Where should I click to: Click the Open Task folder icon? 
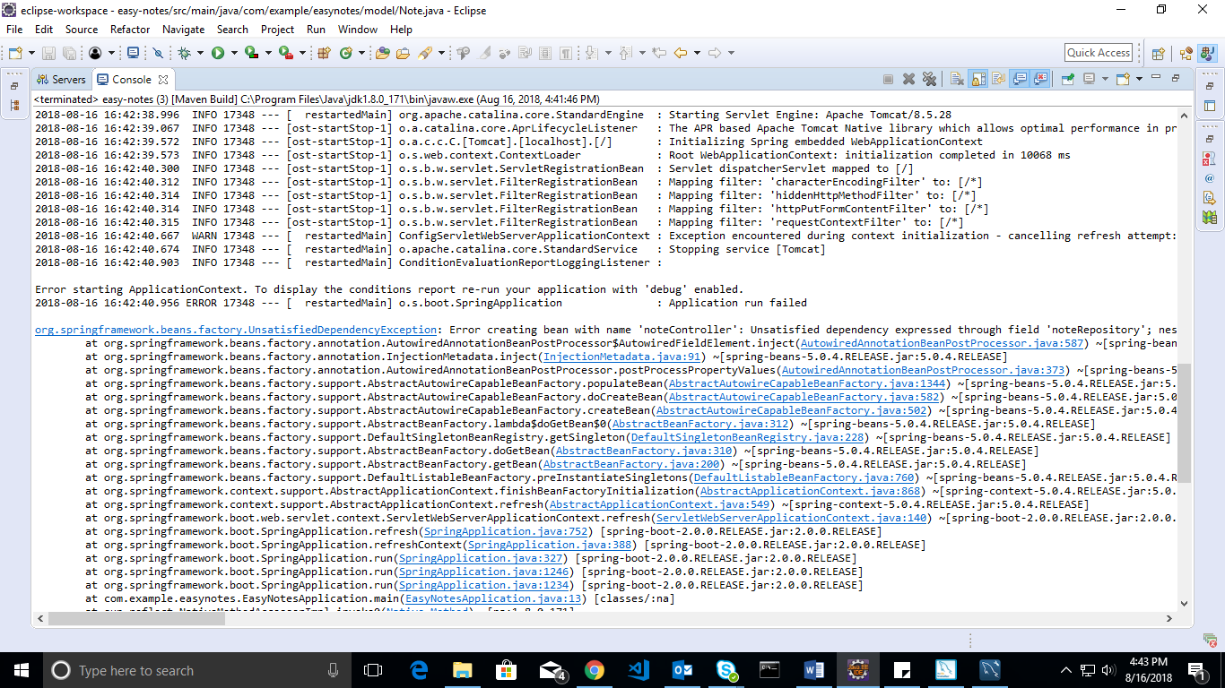point(403,53)
